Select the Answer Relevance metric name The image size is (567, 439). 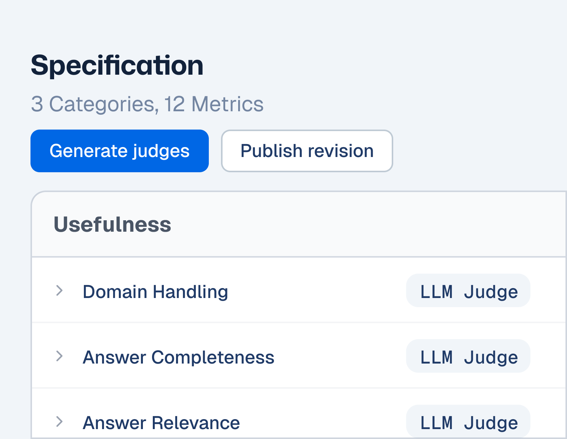click(x=162, y=423)
